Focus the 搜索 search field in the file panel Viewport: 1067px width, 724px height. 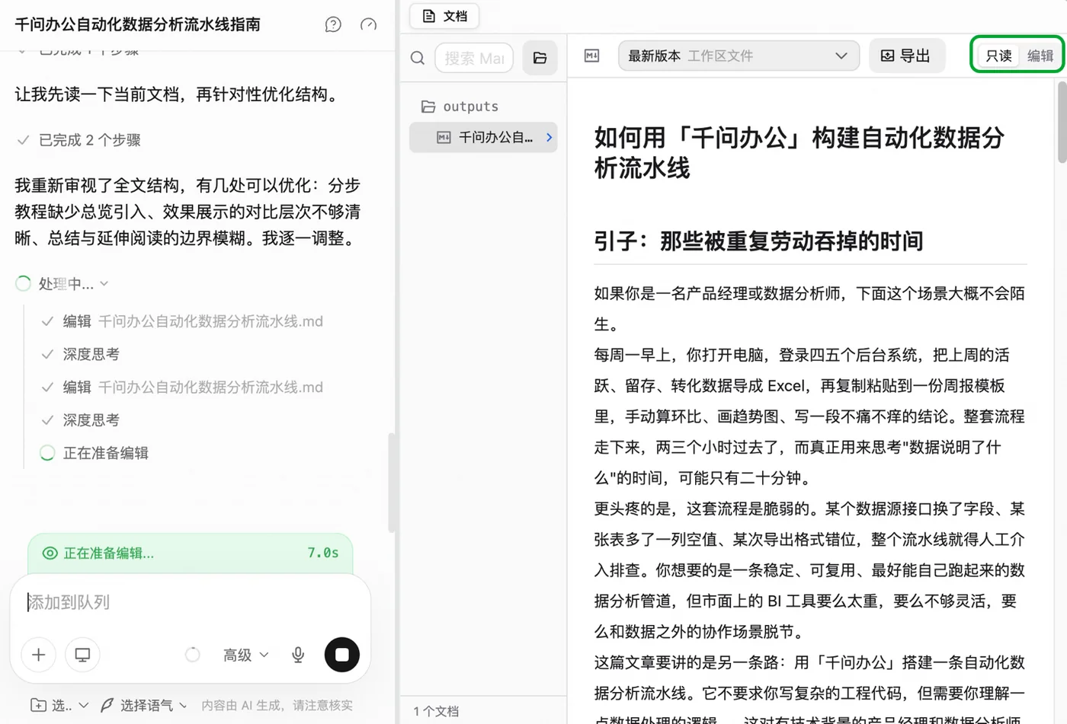point(474,58)
